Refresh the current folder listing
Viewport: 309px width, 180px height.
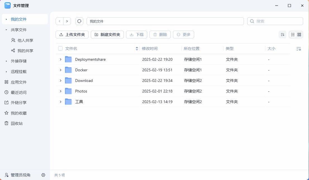pyautogui.click(x=79, y=21)
